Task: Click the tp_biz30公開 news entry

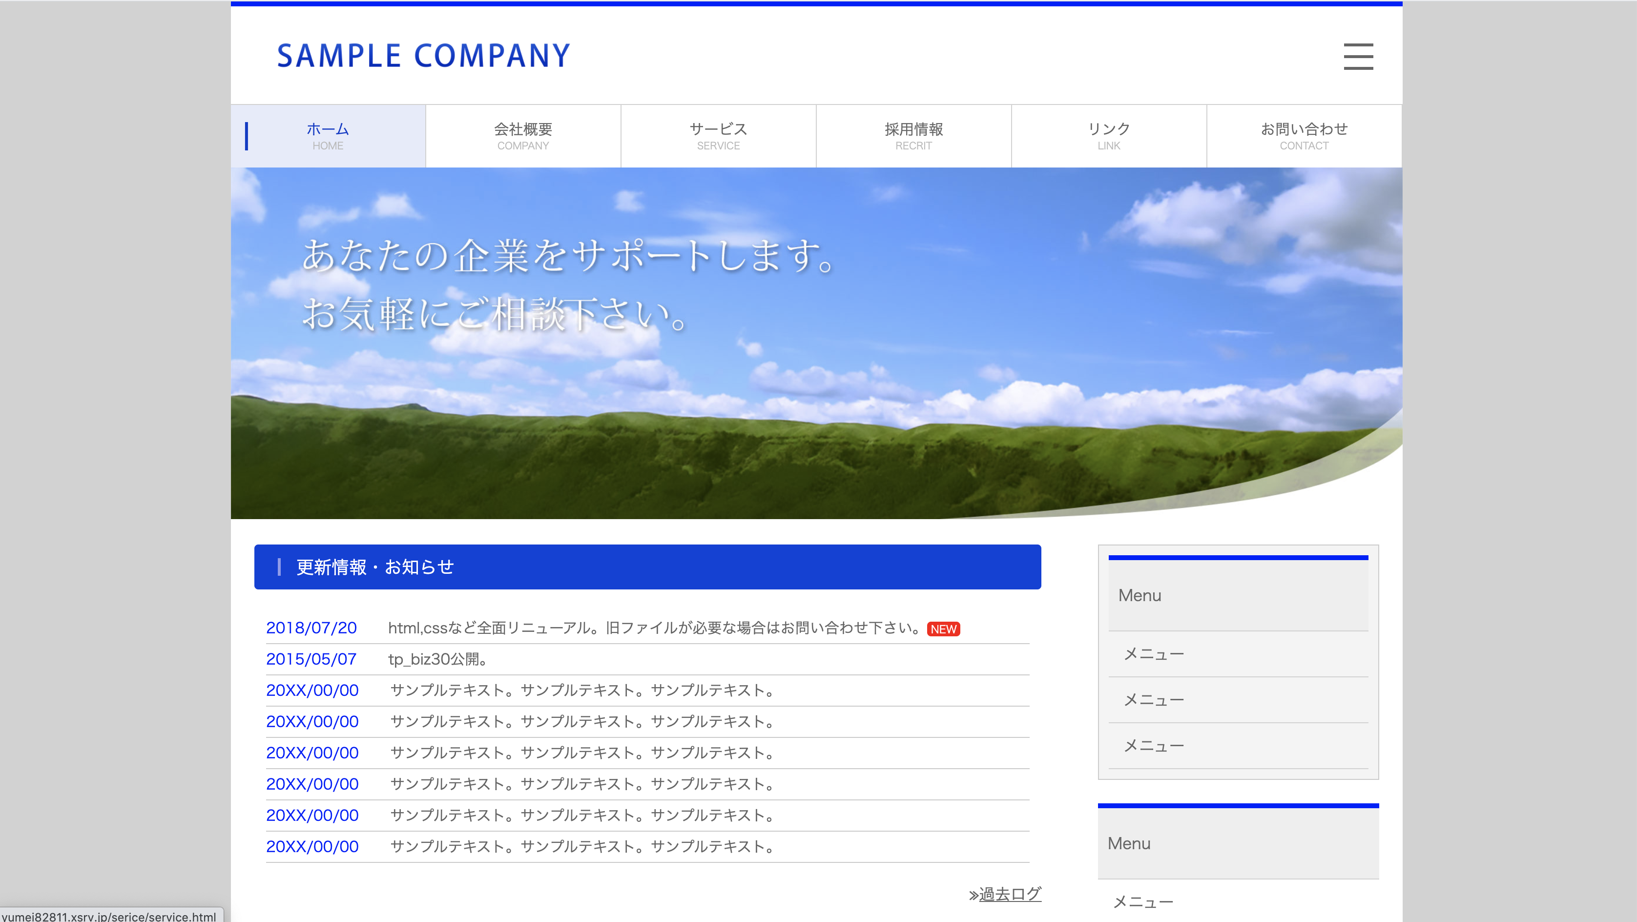Action: click(x=438, y=659)
